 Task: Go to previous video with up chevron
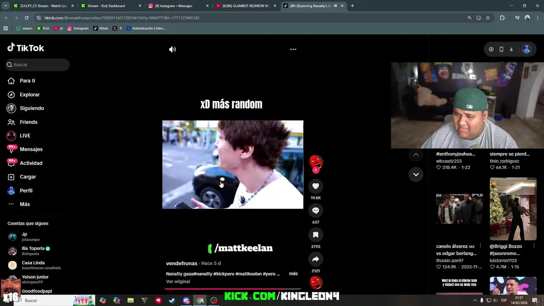pyautogui.click(x=416, y=155)
